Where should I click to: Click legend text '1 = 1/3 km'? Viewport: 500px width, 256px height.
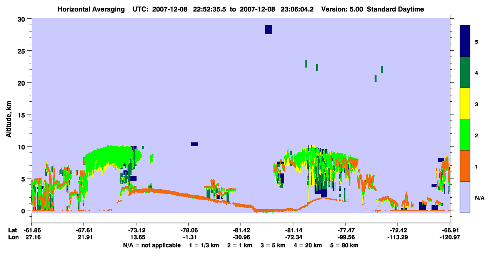[x=203, y=245]
